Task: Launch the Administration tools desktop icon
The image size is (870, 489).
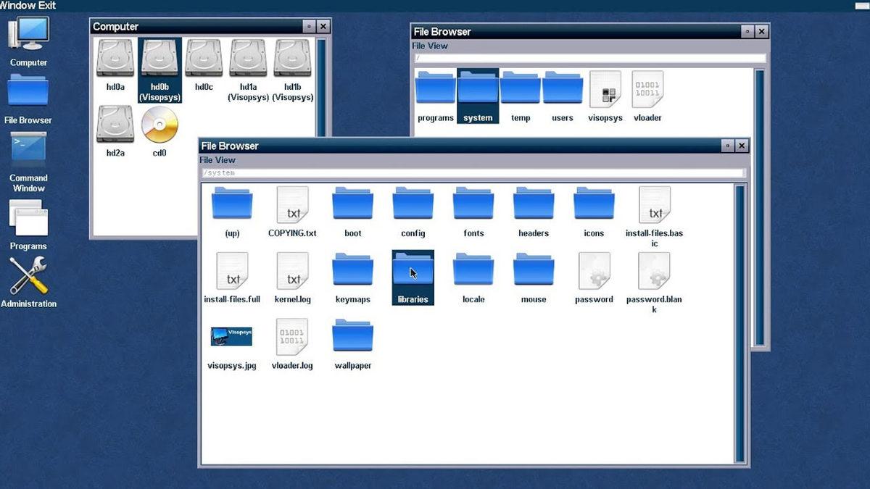Action: tap(28, 276)
